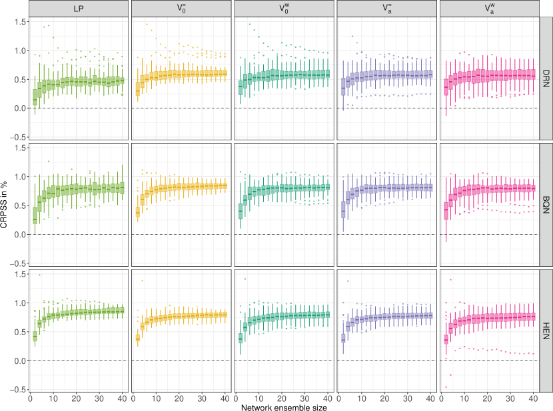Click x-axis tick 30 under the LP column
553x411 pixels.
coord(99,398)
